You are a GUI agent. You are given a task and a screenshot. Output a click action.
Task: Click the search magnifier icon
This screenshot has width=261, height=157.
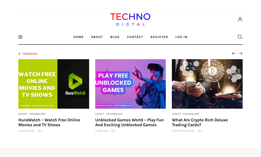coord(240,37)
